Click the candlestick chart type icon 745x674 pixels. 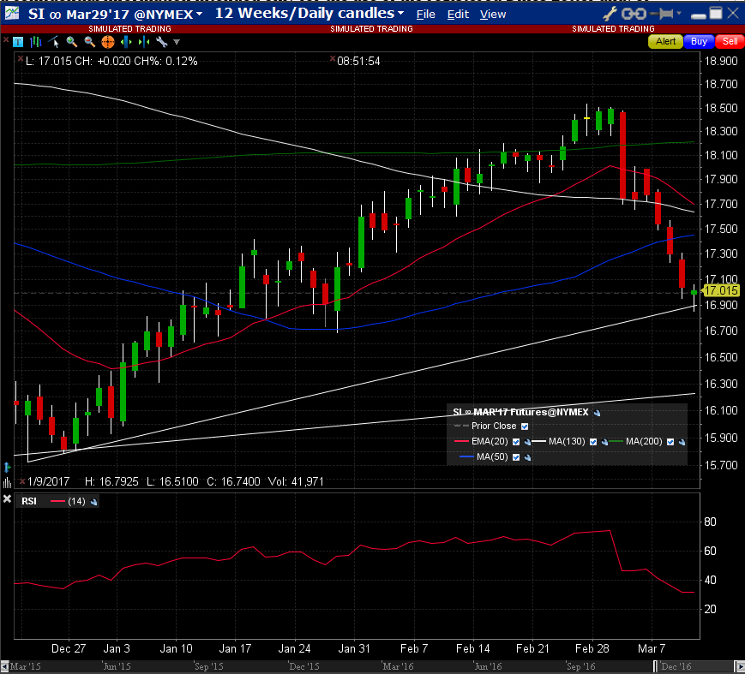(x=35, y=42)
